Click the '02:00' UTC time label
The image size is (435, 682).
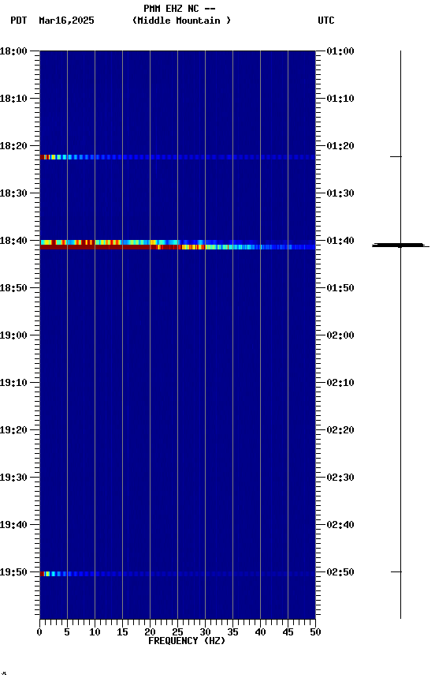[x=340, y=335]
